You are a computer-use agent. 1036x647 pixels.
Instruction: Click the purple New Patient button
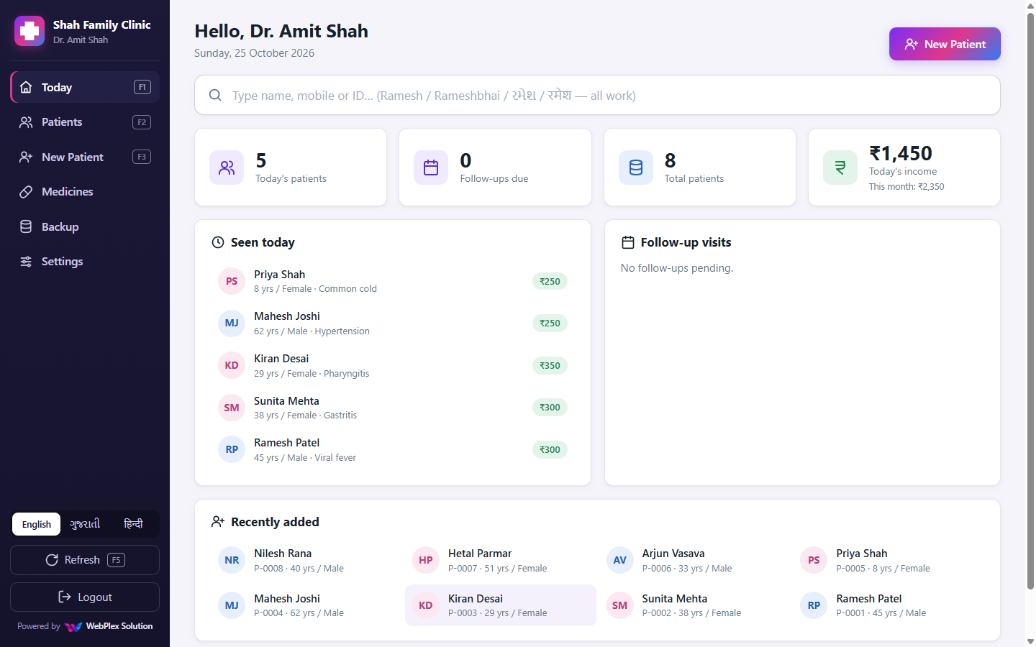[945, 44]
